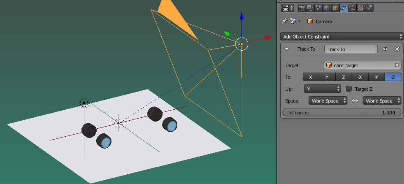
Task: Set the To axis to X
Action: pyautogui.click(x=311, y=77)
